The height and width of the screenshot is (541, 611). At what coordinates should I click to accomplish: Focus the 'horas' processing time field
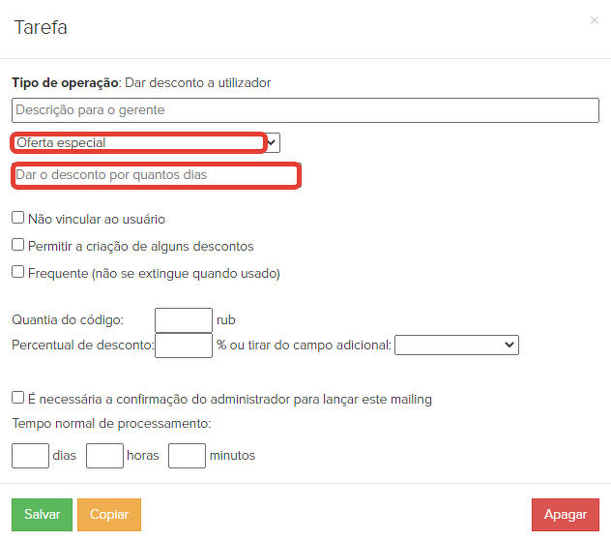[x=104, y=455]
